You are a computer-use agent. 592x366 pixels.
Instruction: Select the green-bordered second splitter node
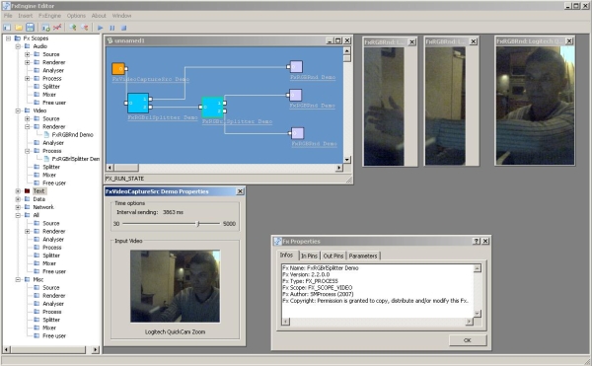coord(212,108)
